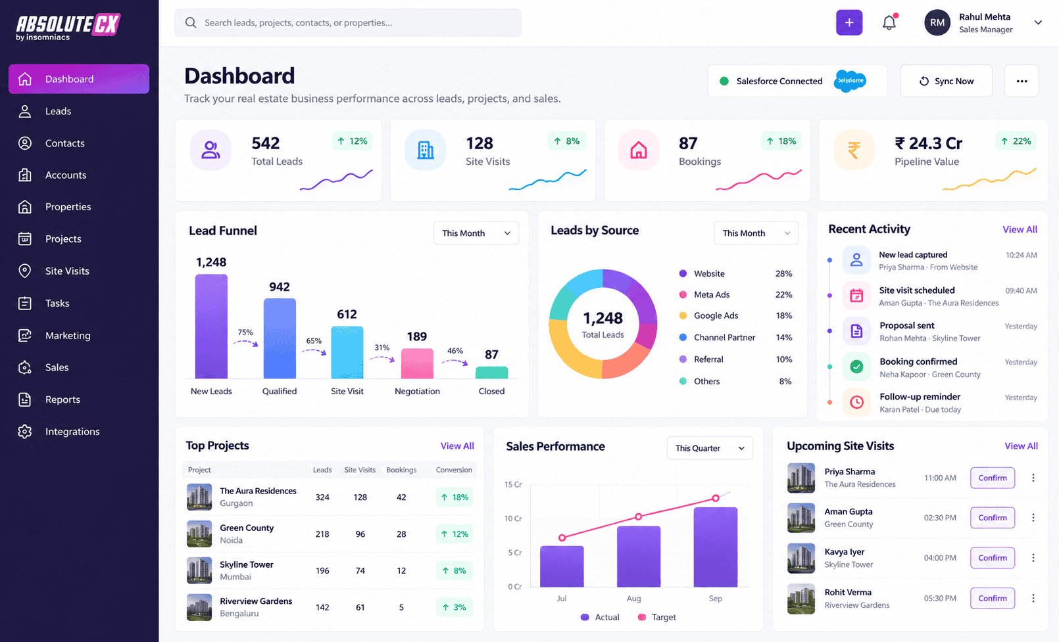
Task: Click the notification bell icon
Action: (889, 22)
